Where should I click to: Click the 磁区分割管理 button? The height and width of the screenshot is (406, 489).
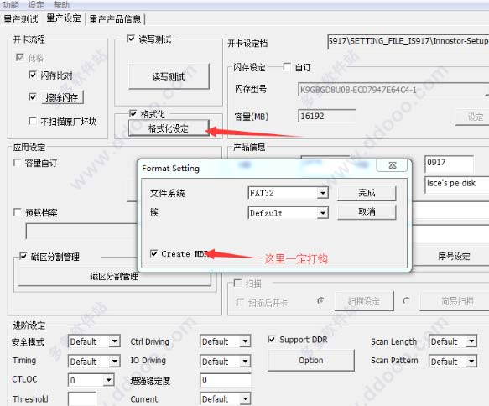tap(114, 277)
